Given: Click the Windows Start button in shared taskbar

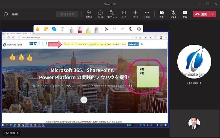Looking at the screenshot, I should [3, 125].
